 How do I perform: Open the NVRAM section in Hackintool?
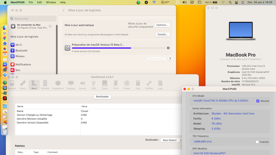[x=45, y=85]
